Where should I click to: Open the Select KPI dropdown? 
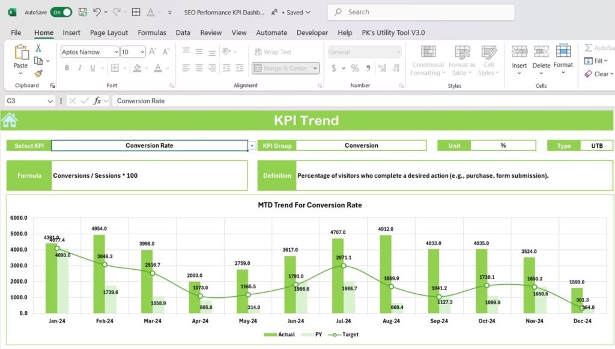pyautogui.click(x=253, y=145)
